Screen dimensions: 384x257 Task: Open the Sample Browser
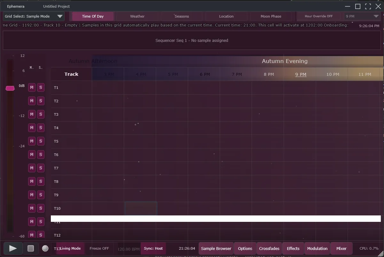(216, 248)
